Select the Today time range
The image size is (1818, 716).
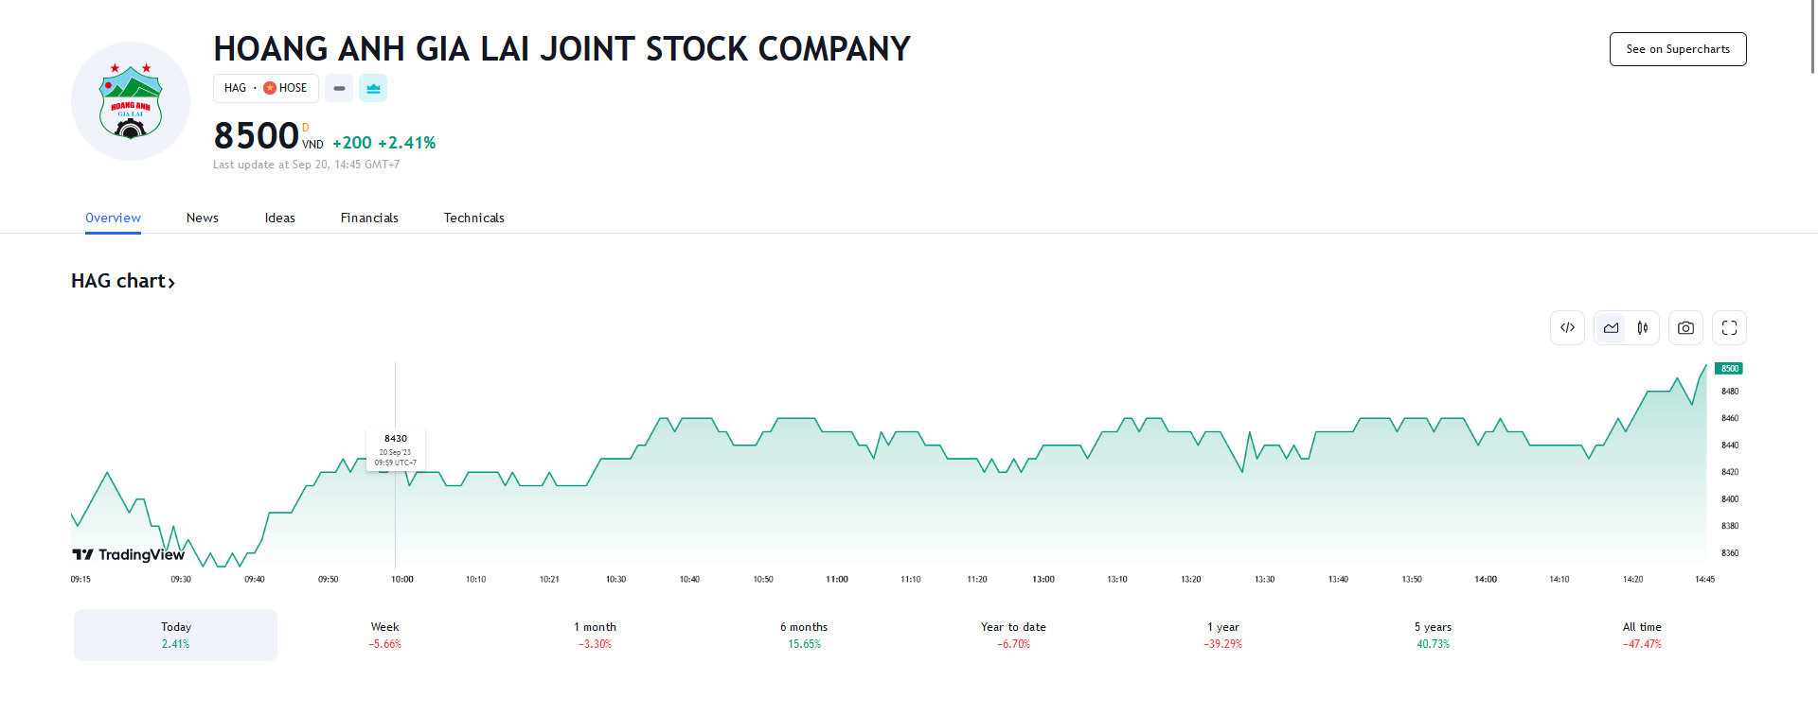tap(176, 635)
